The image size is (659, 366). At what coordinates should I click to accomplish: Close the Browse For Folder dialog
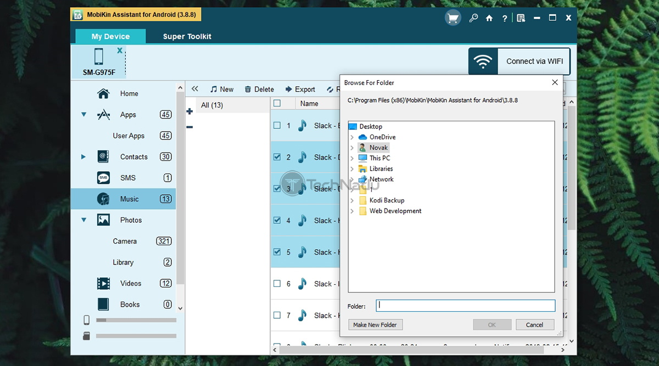(x=555, y=83)
